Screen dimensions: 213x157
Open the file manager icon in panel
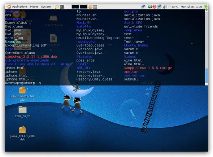[95, 6]
